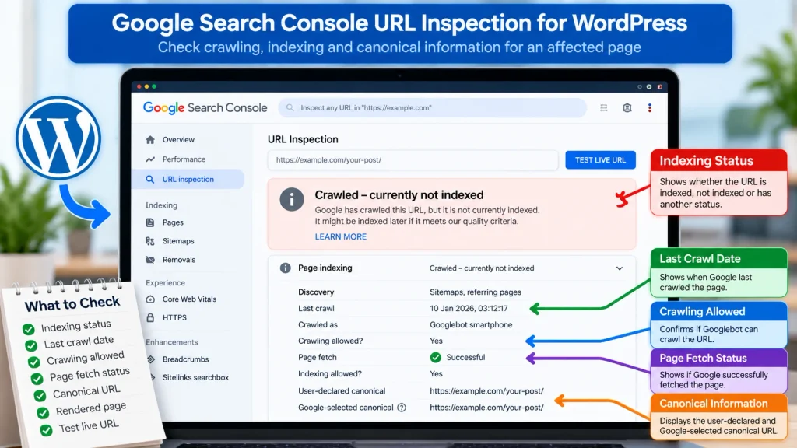Click the search magnifier in the top bar
This screenshot has height=448, width=797.
pyautogui.click(x=290, y=107)
